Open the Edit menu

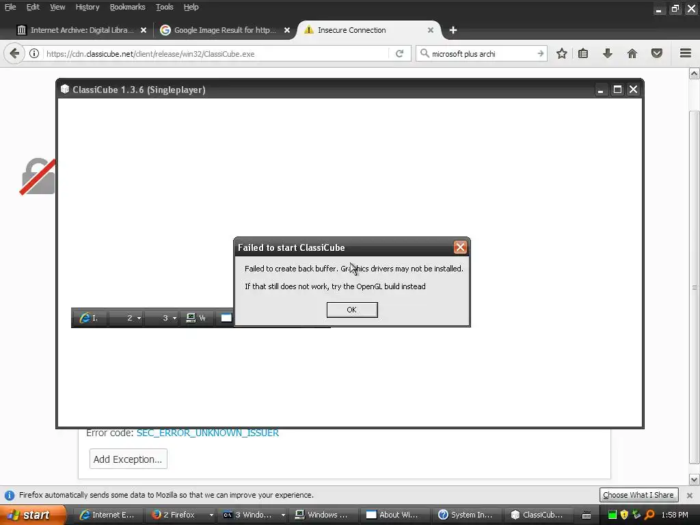click(x=33, y=7)
